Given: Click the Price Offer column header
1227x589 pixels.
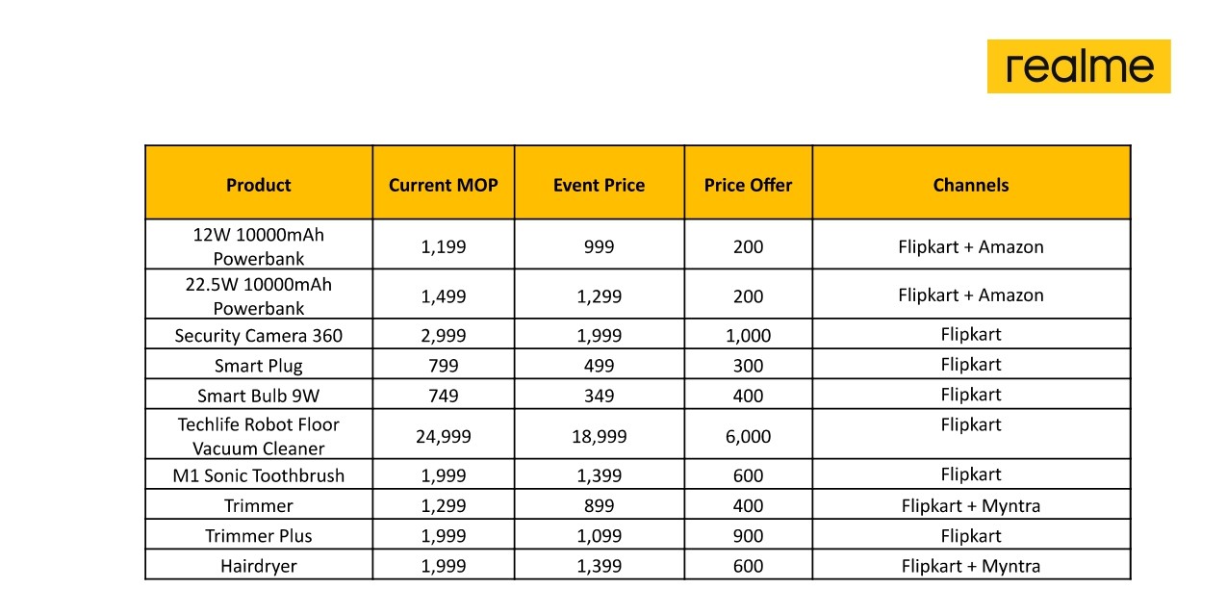Looking at the screenshot, I should point(748,185).
